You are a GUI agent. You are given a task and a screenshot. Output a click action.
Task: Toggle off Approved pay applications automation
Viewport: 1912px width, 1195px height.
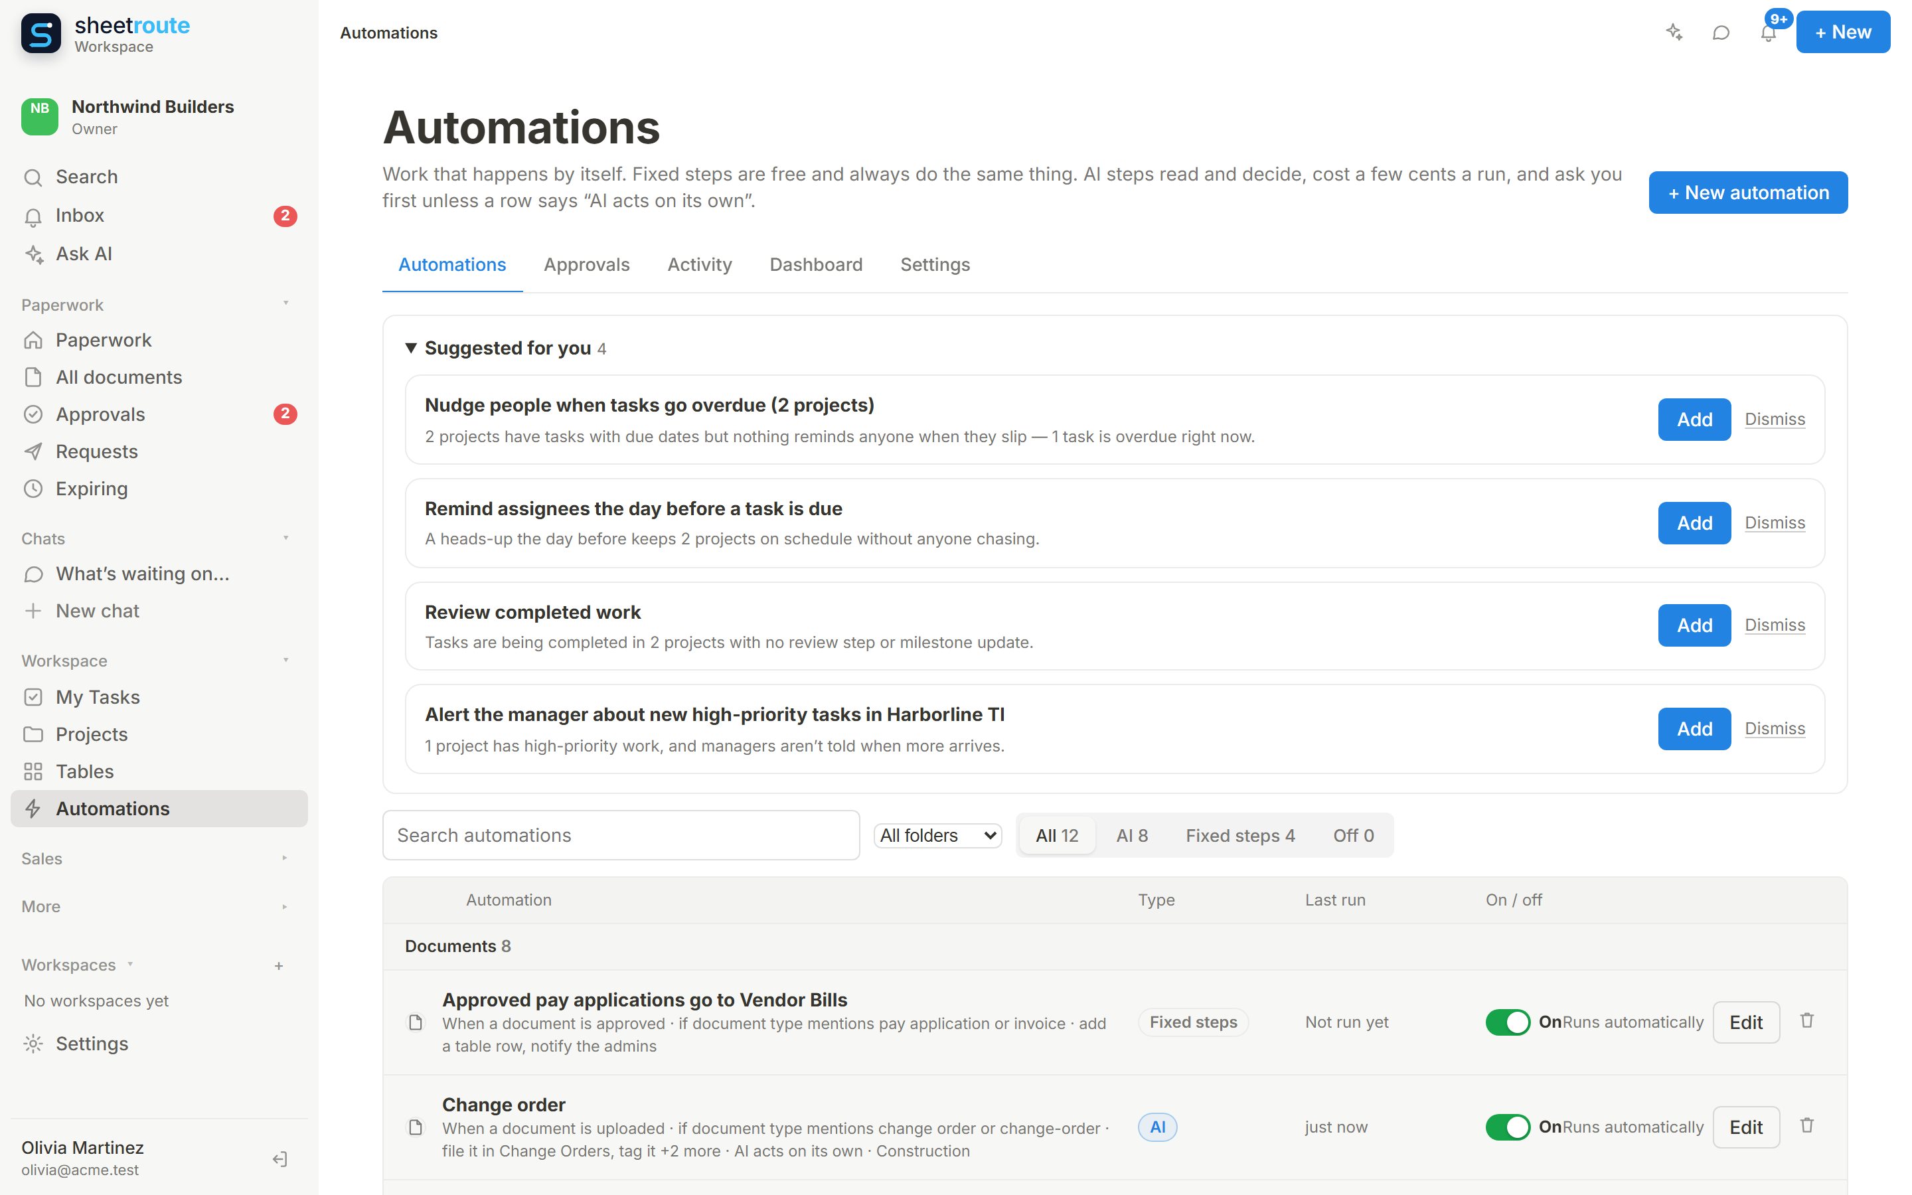[x=1508, y=1022]
